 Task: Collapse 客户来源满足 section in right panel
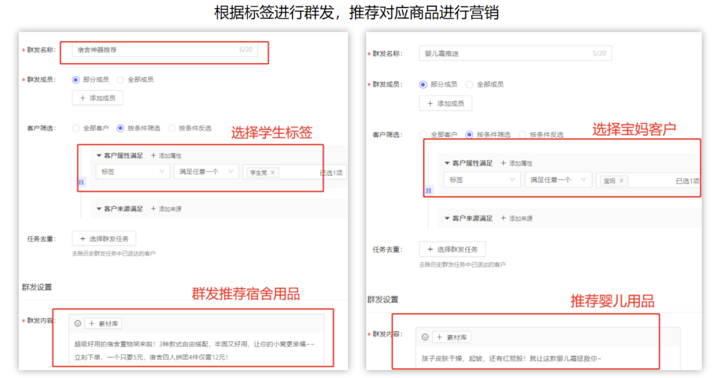click(447, 218)
